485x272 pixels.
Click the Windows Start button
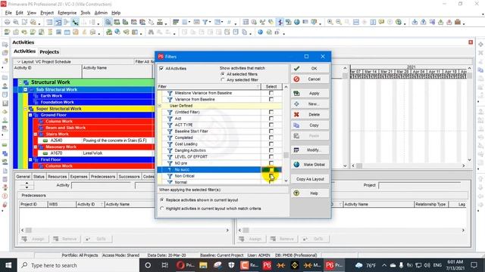8,265
